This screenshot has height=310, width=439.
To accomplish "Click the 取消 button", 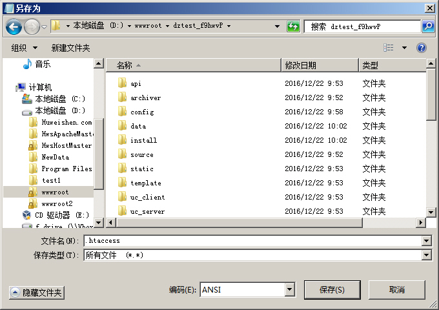I will [397, 290].
